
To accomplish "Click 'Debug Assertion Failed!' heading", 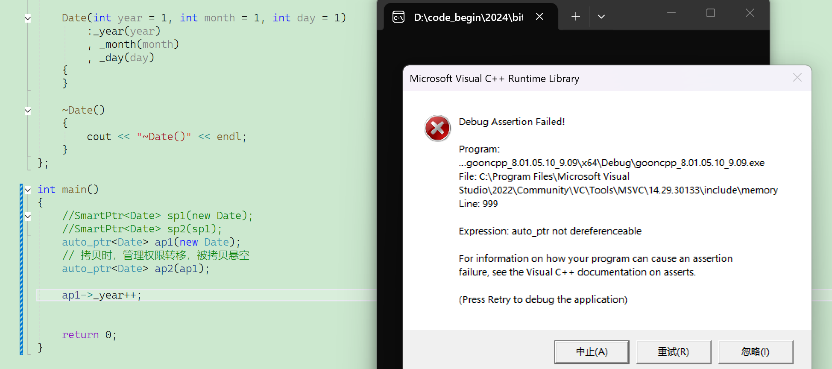I will click(512, 122).
